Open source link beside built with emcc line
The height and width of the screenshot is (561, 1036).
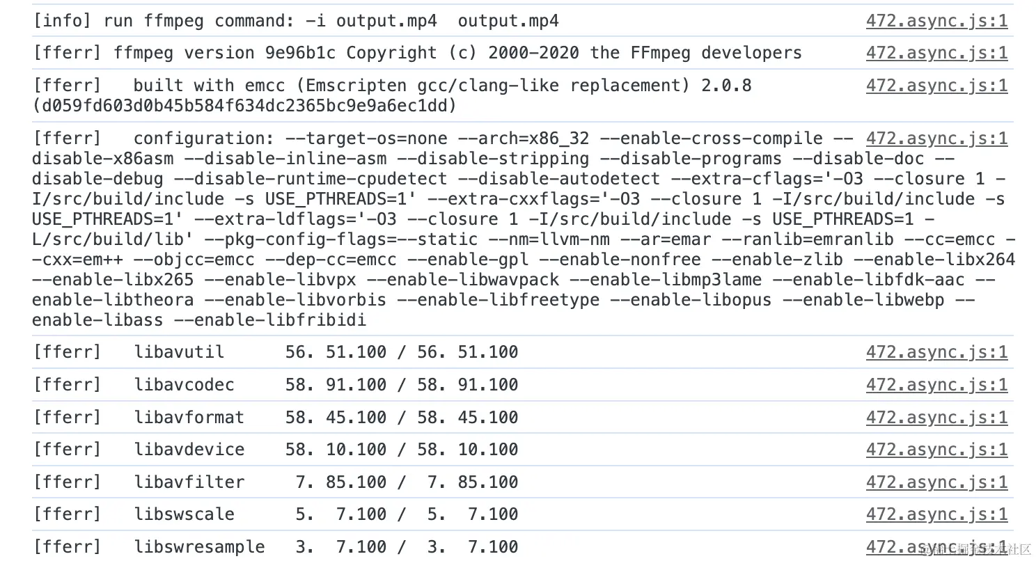[x=936, y=86]
